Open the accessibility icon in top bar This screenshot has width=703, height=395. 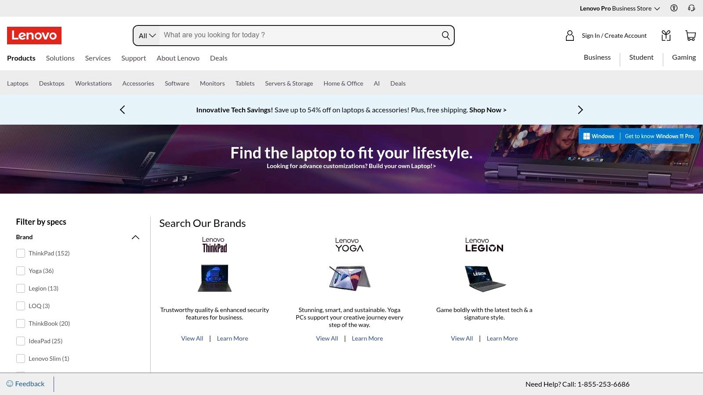tap(674, 8)
